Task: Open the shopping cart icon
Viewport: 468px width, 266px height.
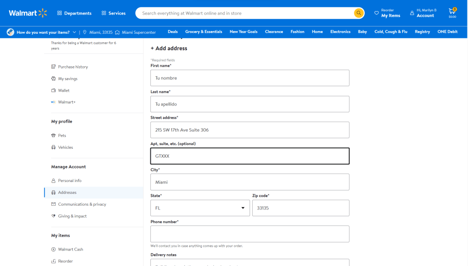Action: pyautogui.click(x=452, y=12)
